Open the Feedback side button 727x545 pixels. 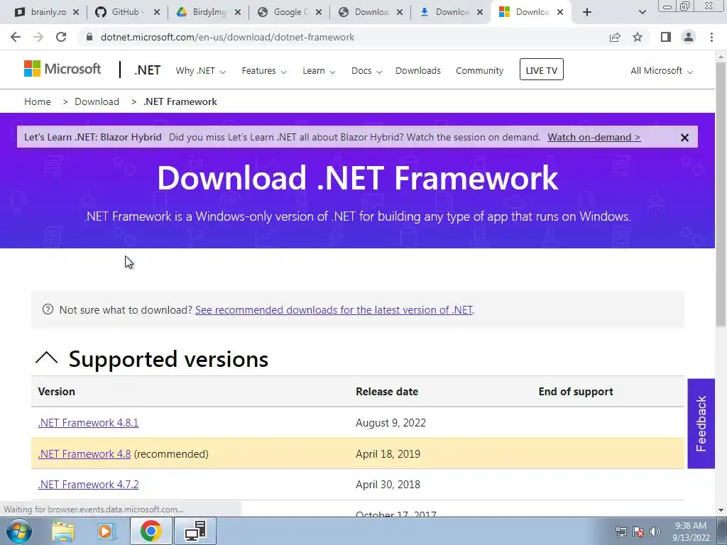(701, 423)
